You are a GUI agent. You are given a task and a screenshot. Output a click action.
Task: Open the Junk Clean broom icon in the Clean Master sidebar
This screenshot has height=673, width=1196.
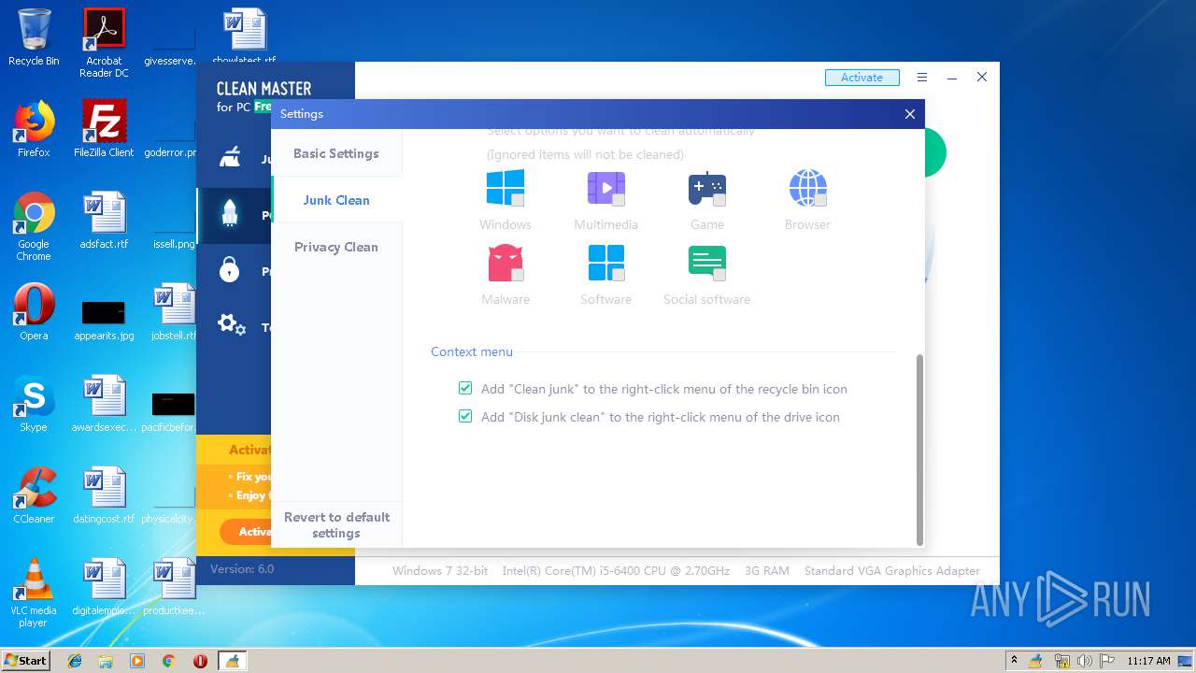[x=230, y=158]
